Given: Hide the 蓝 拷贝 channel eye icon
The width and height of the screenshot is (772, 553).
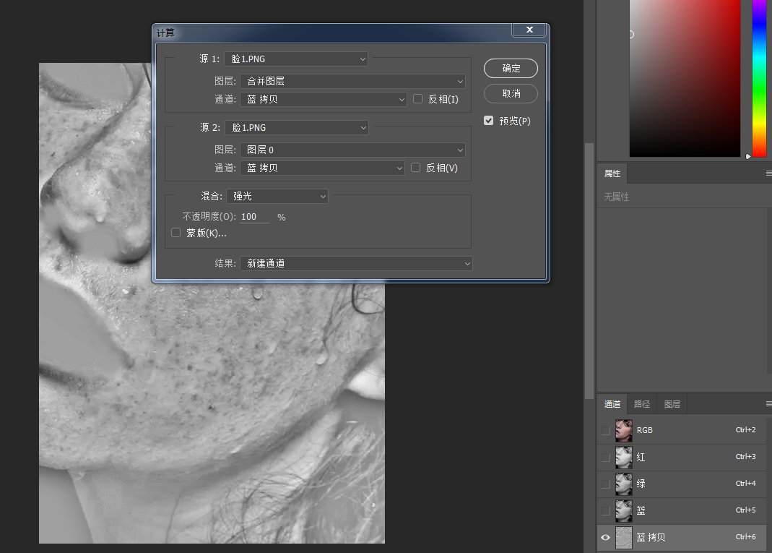Looking at the screenshot, I should [x=606, y=537].
